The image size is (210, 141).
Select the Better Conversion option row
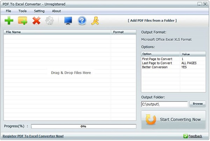174,67
